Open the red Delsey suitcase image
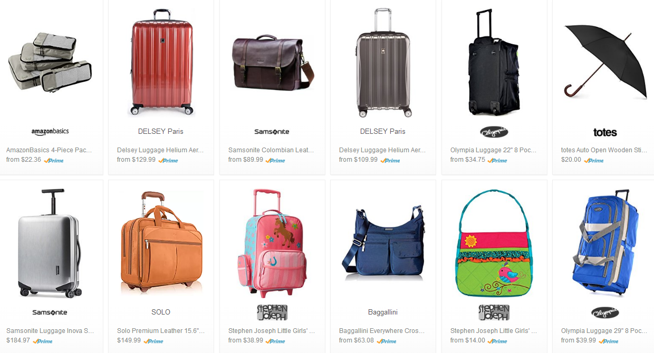Screen dimensions: 654x353 (x=161, y=62)
